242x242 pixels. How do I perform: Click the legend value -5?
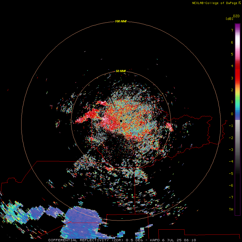click(x=231, y=174)
